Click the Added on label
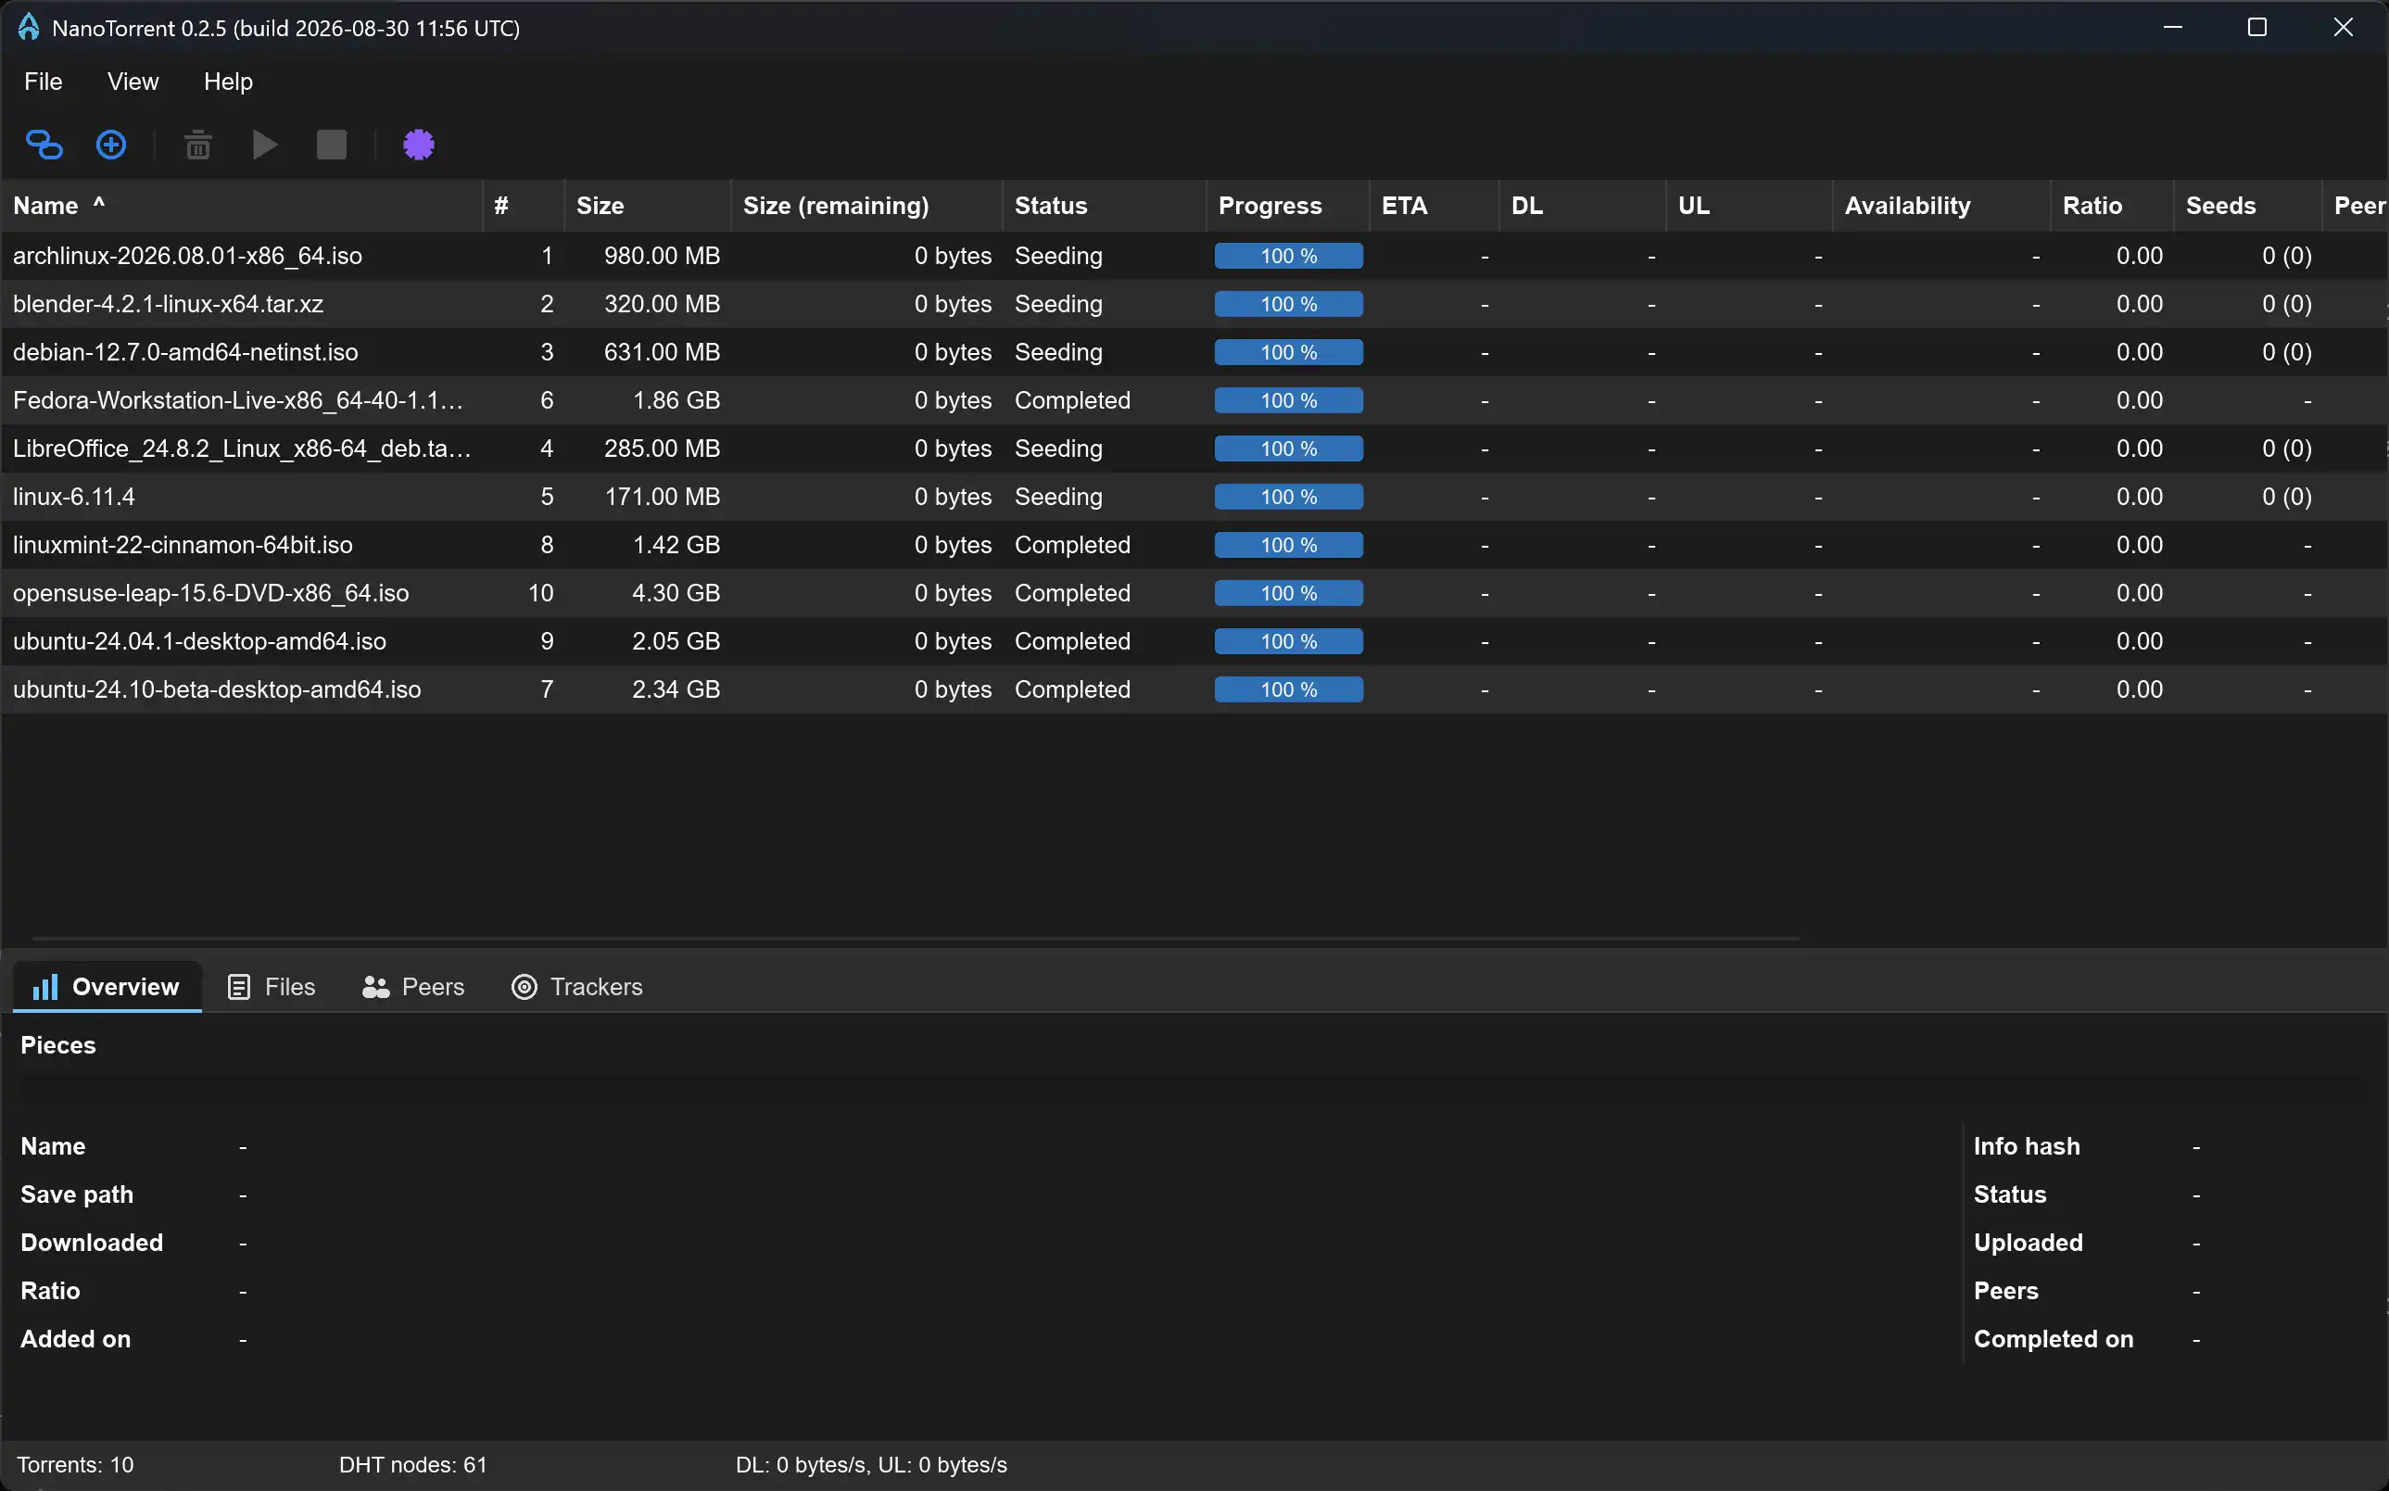The width and height of the screenshot is (2389, 1491). click(76, 1339)
